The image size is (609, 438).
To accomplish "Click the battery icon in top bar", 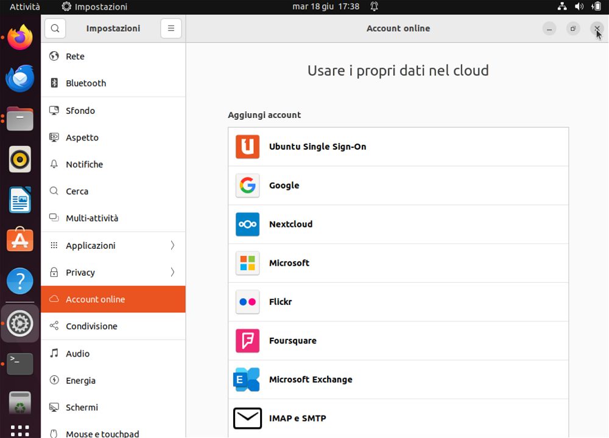I will 596,7.
